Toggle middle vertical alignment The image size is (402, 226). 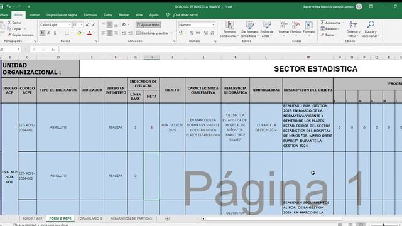(109, 24)
